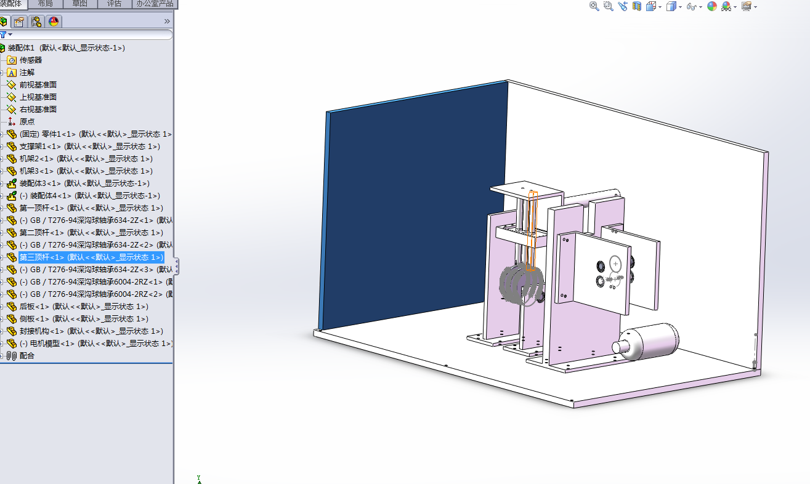Open the 评估 tab
This screenshot has height=484, width=810.
(x=114, y=4)
